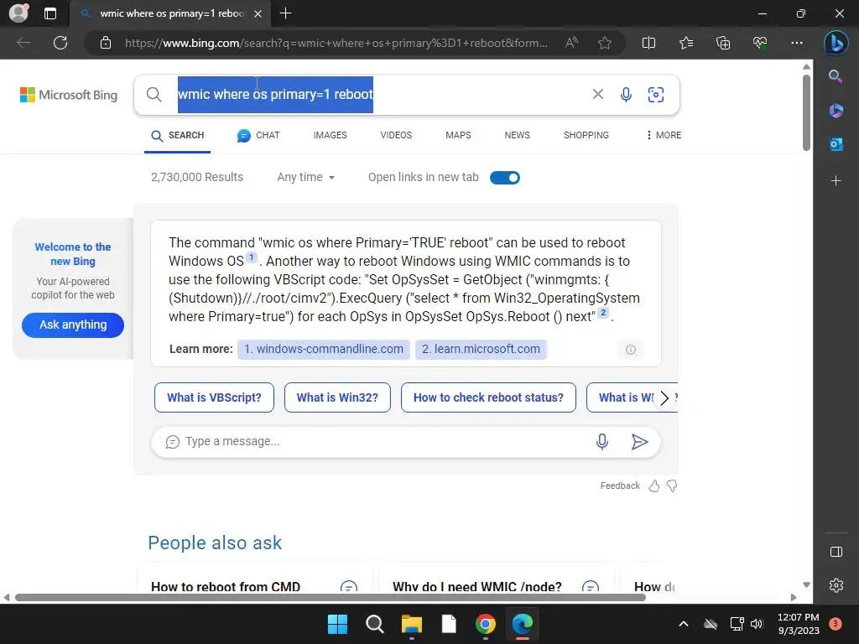
Task: Switch to the CHAT tab
Action: [x=258, y=135]
